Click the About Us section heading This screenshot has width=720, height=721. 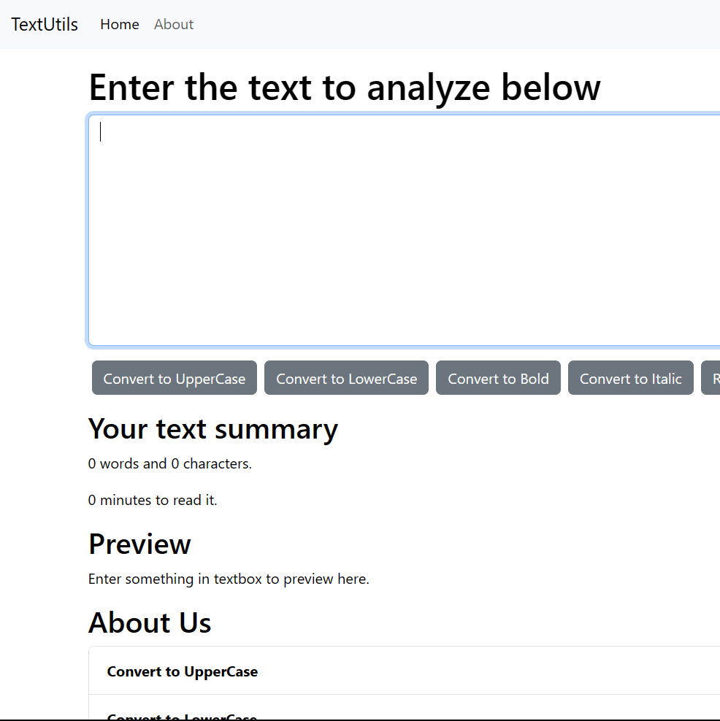click(150, 622)
